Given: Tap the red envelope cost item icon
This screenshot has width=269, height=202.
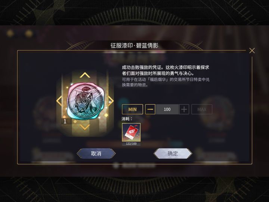Looking at the screenshot, I should coord(131,132).
